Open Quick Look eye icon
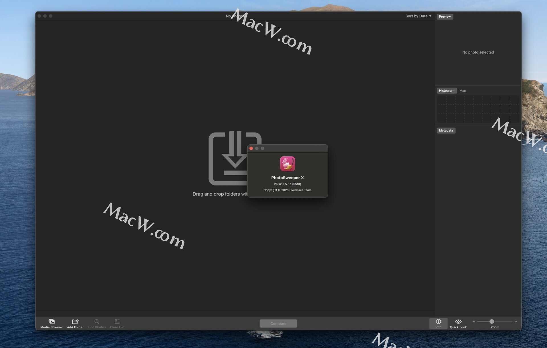547x348 pixels. click(458, 321)
